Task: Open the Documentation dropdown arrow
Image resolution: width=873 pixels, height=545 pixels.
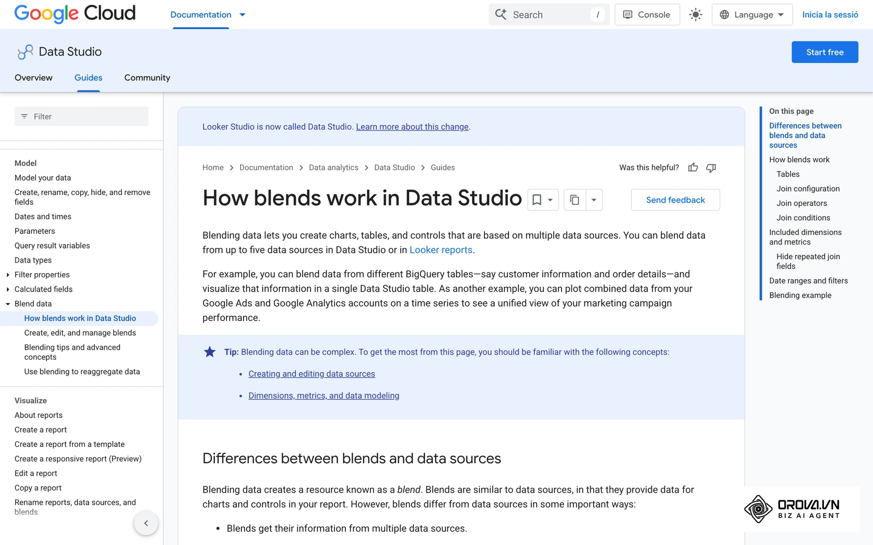Action: [242, 15]
